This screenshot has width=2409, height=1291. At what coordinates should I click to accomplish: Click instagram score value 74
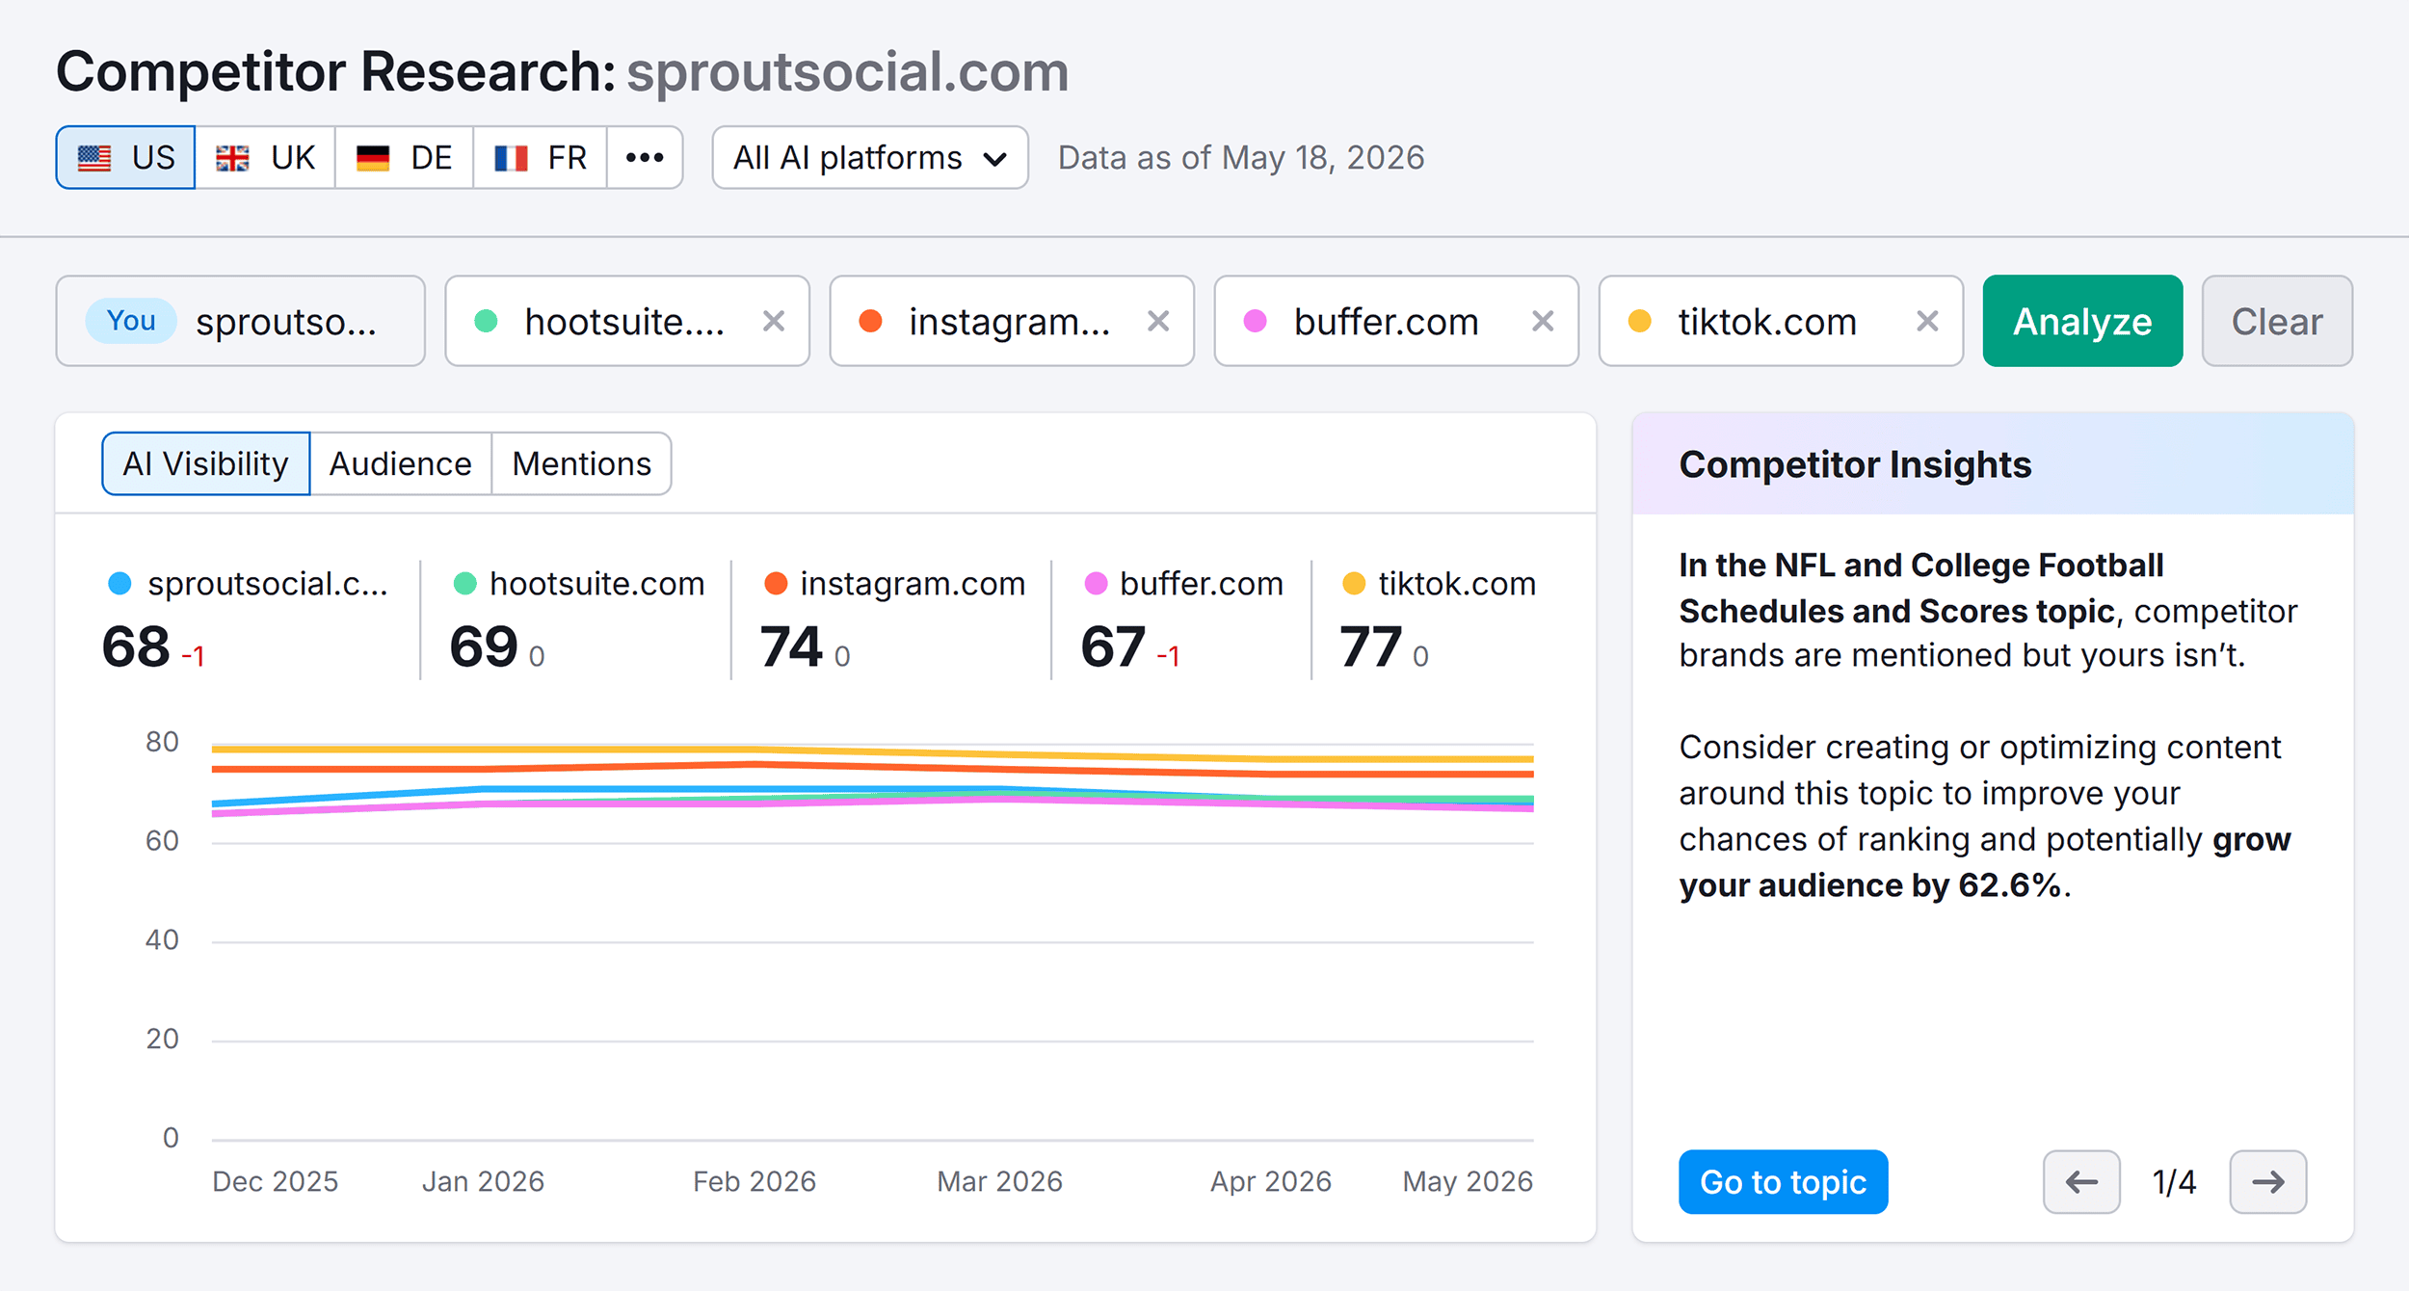coord(791,646)
